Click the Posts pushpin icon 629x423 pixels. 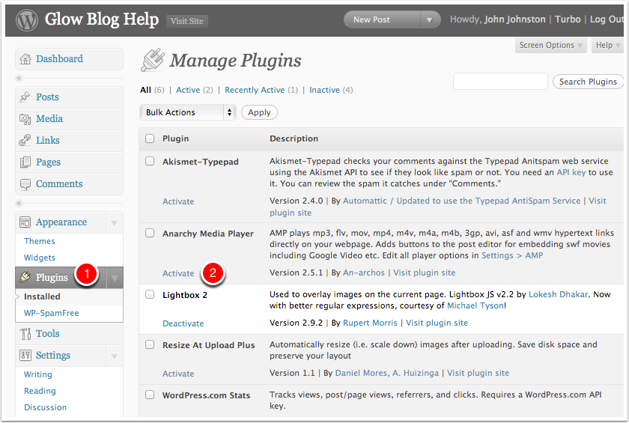pos(25,97)
